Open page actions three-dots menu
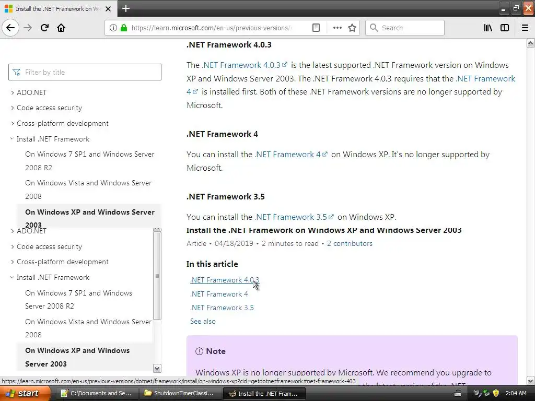This screenshot has width=535, height=401. (x=337, y=28)
